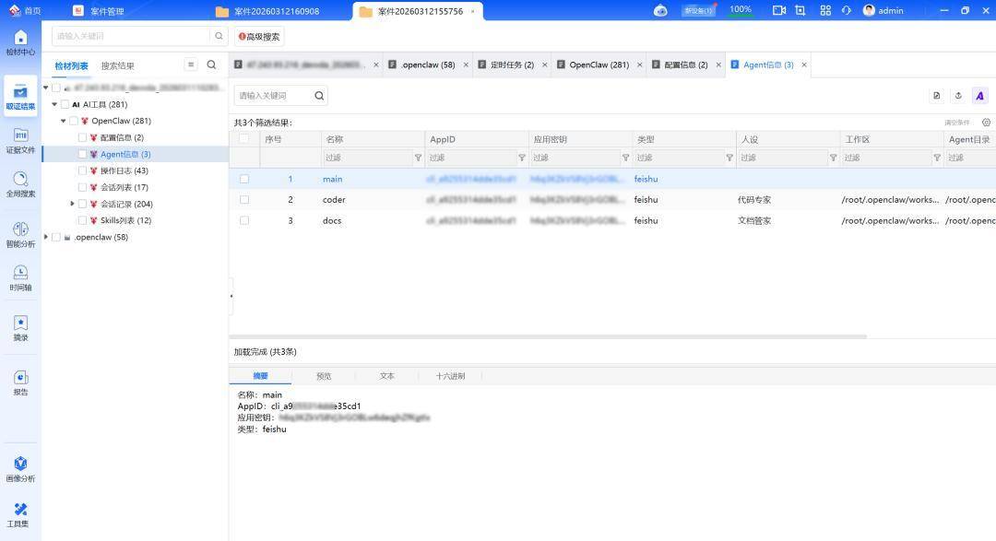This screenshot has height=541, width=996.
Task: Check the box for the coder row
Action: 244,200
